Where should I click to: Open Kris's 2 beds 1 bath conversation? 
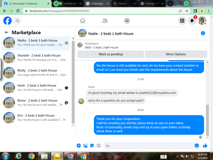(x=36, y=118)
